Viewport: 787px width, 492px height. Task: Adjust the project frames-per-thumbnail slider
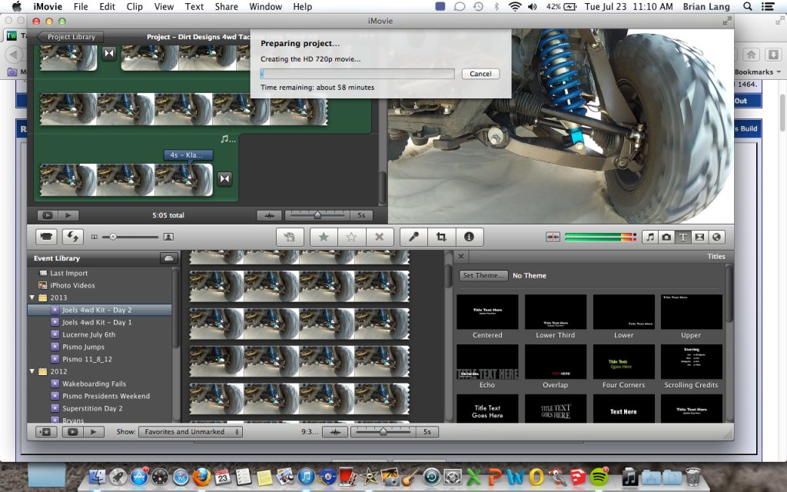(x=317, y=215)
